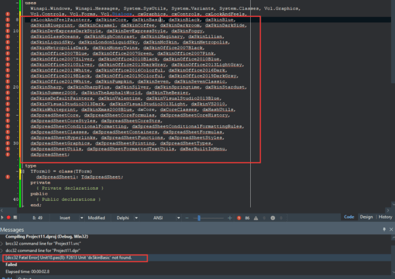Click the Compiling Project11.dproj message line
Screen dimensions: 395x279
[47, 236]
